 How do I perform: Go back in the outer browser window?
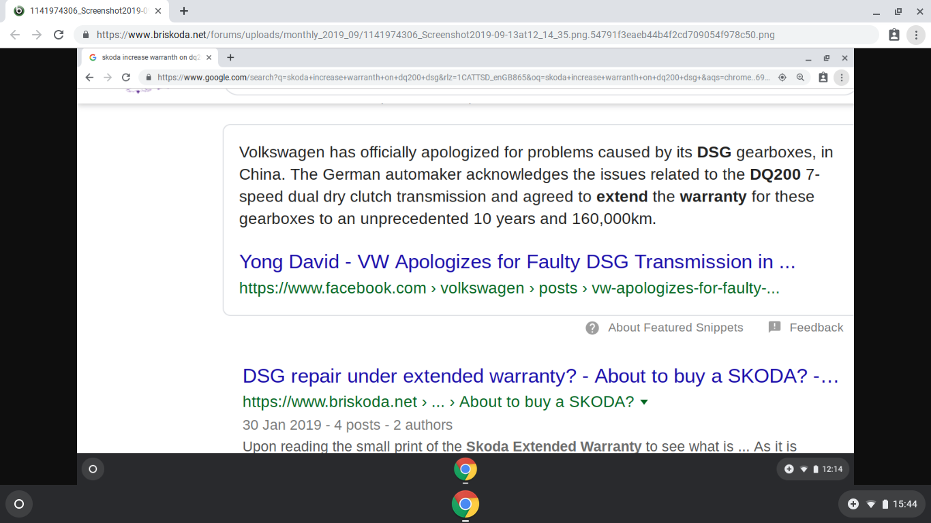click(15, 35)
